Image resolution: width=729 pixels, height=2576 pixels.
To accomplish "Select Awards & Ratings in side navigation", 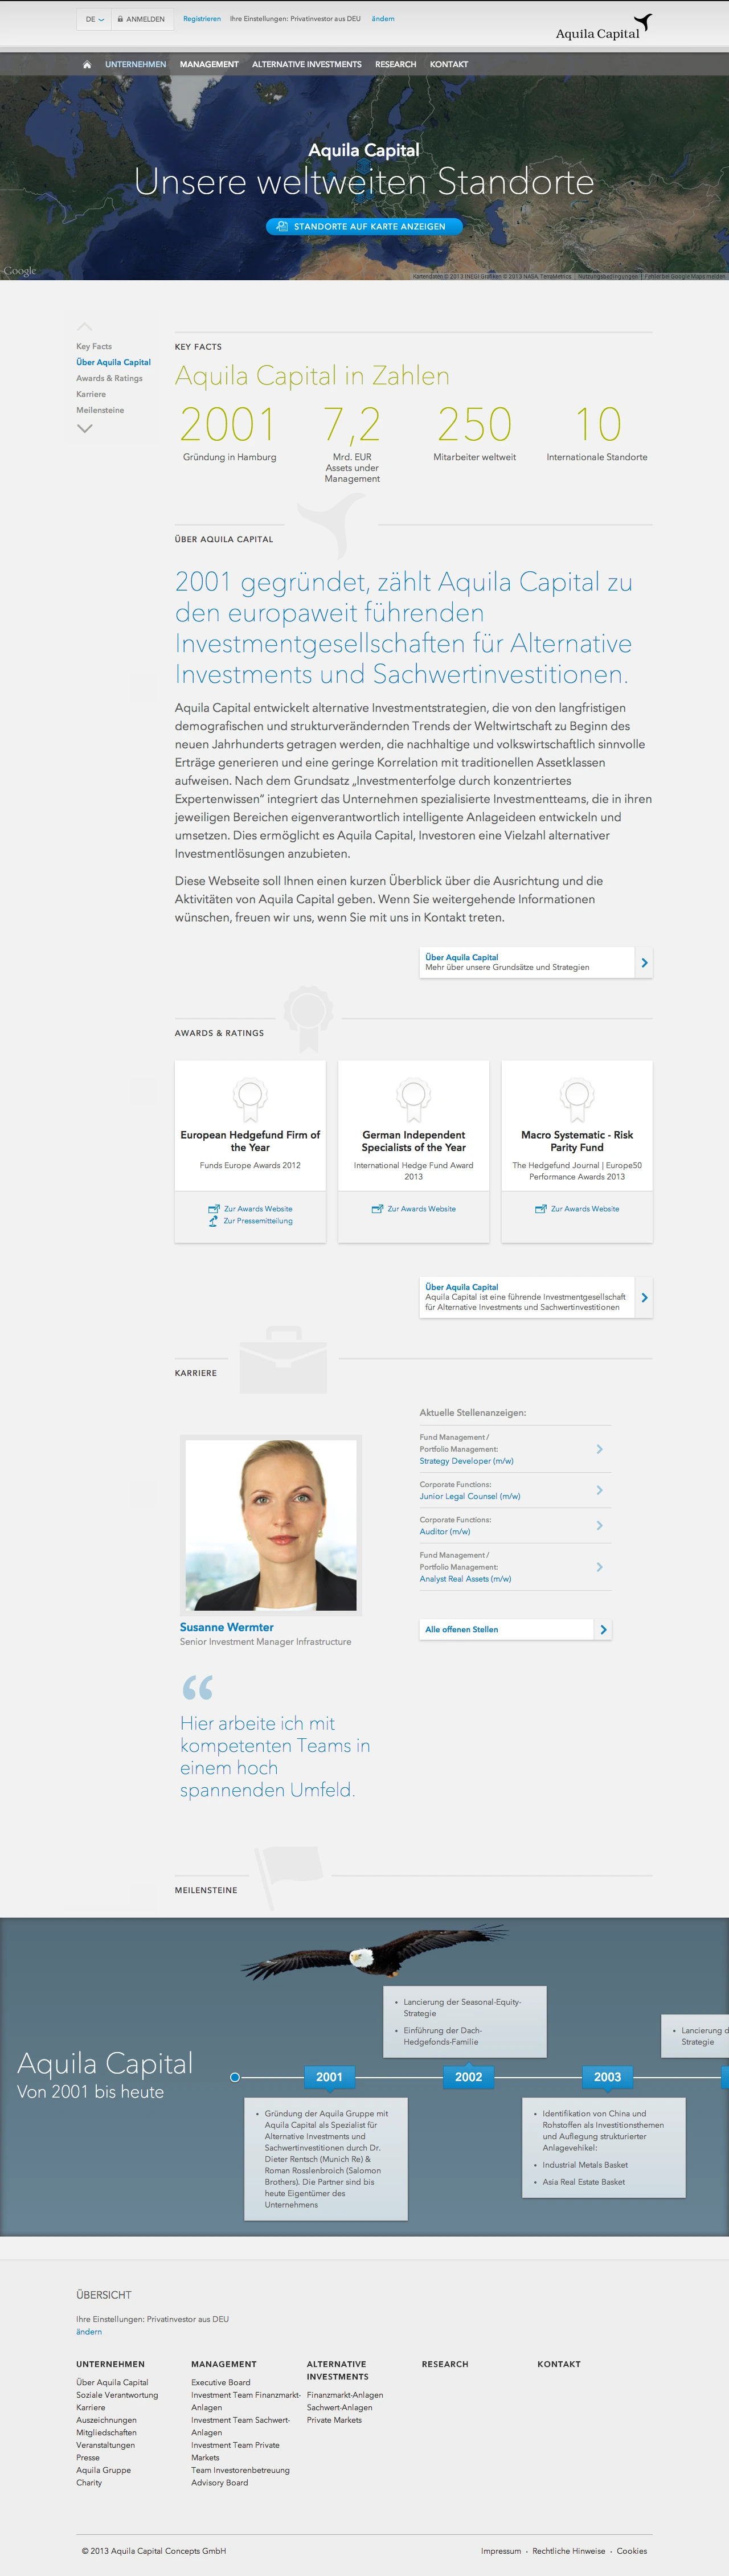I will [x=110, y=378].
